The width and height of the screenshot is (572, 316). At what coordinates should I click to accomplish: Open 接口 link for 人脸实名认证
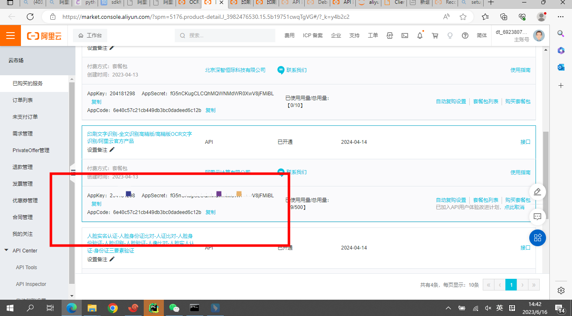tap(525, 248)
